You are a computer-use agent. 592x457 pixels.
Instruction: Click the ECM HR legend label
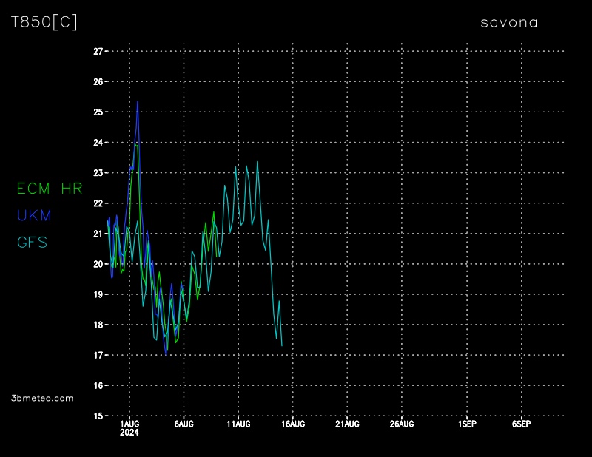(x=50, y=189)
